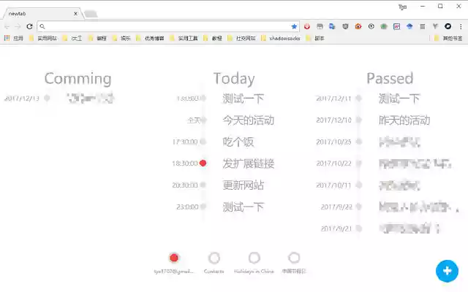Click the 2017/9/21 date label
Screen dimensions: 468x292
(x=336, y=228)
